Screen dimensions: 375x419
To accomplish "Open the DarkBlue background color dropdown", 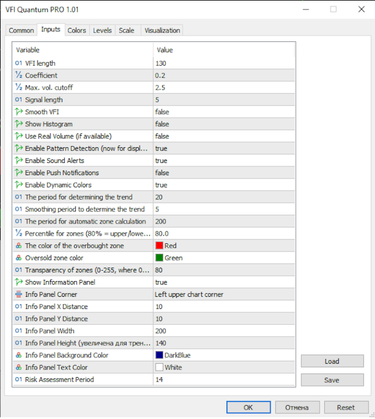I will click(224, 355).
